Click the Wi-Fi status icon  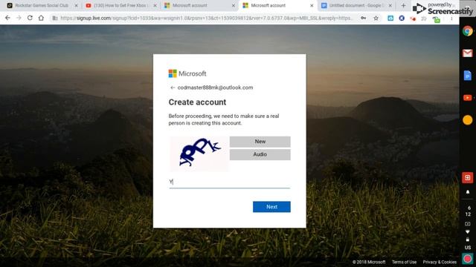tap(468, 231)
